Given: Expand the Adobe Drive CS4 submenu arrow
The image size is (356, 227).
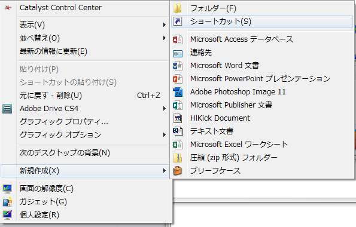Looking at the screenshot, I should click(x=165, y=109).
